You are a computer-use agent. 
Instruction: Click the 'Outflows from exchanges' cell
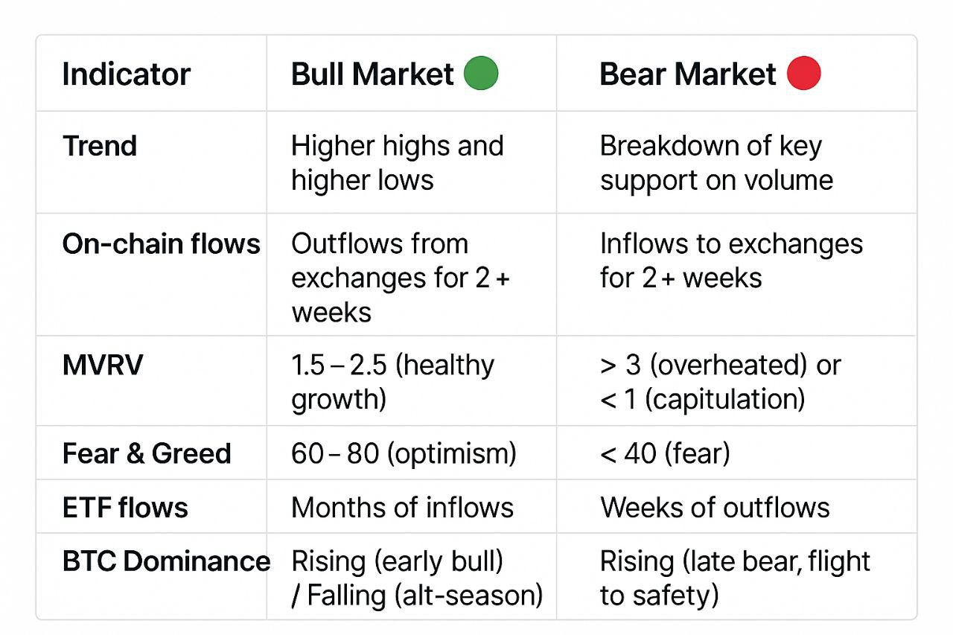click(x=400, y=278)
